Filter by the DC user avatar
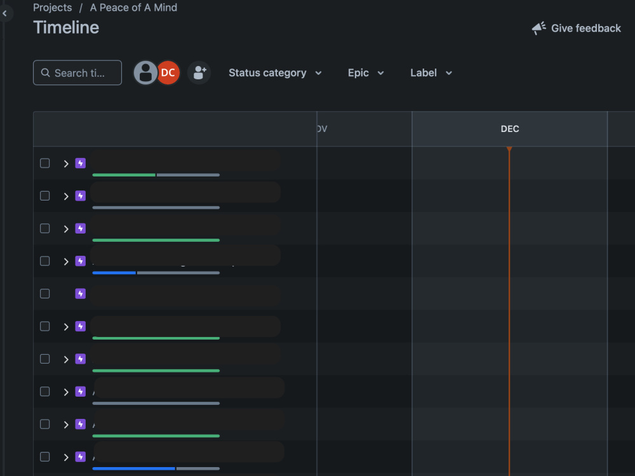Viewport: 635px width, 476px height. point(168,73)
